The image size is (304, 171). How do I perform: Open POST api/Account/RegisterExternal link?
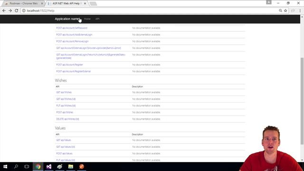coord(74,71)
